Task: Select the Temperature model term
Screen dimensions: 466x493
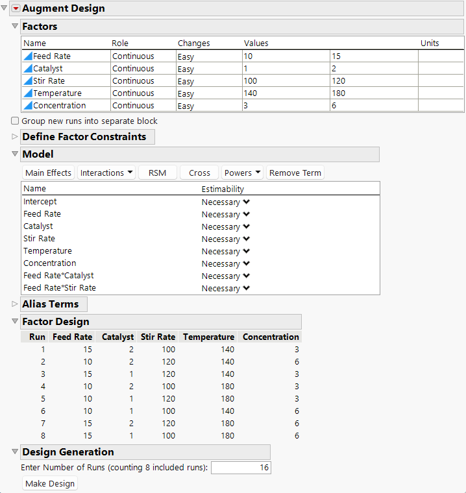Action: (47, 251)
